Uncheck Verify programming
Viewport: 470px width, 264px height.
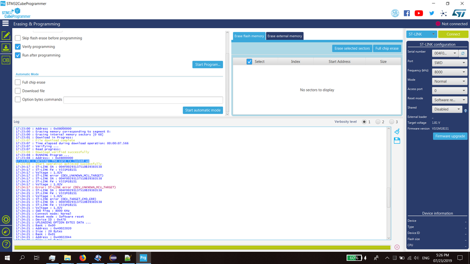click(18, 47)
